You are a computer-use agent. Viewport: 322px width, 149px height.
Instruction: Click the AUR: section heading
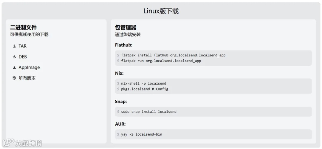pos(120,124)
